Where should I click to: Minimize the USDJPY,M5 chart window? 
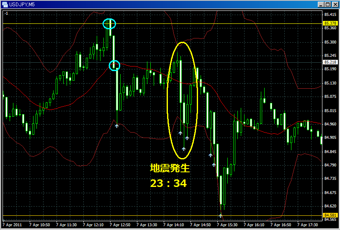pos(320,4)
